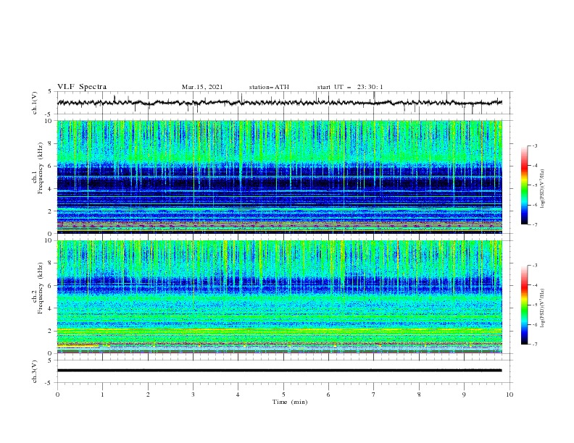Click the log(PSD) label beside lower colorbar
The width and height of the screenshot is (574, 443).
pyautogui.click(x=543, y=308)
